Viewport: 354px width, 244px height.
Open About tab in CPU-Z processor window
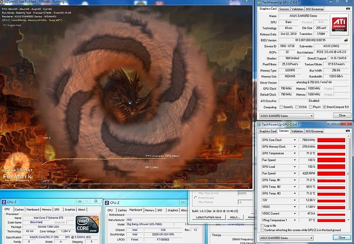[82, 210]
